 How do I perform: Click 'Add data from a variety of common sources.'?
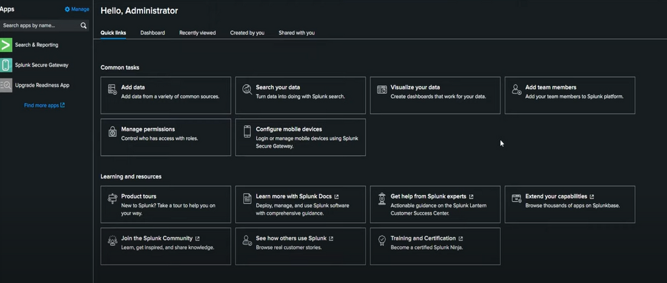click(170, 97)
